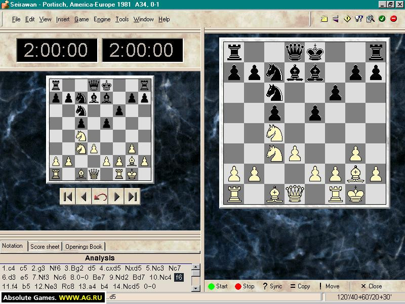Screen dimensions: 405x304
Task: Open the Engine menu
Action: pos(102,19)
